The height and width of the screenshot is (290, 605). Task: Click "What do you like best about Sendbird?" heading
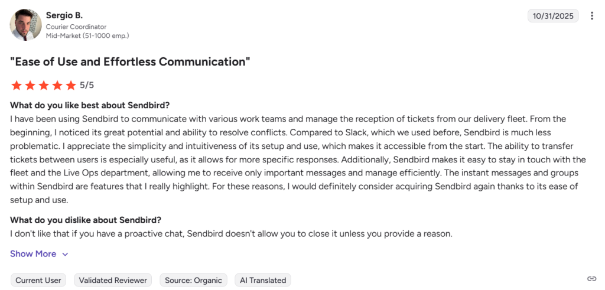tap(90, 105)
